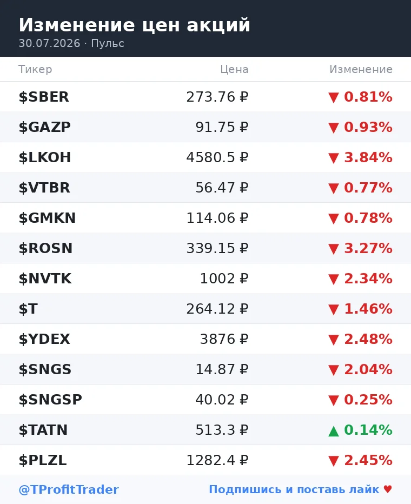Image resolution: width=411 pixels, height=504 pixels.
Task: Click the Подпишись и поставь лайк text
Action: [294, 489]
